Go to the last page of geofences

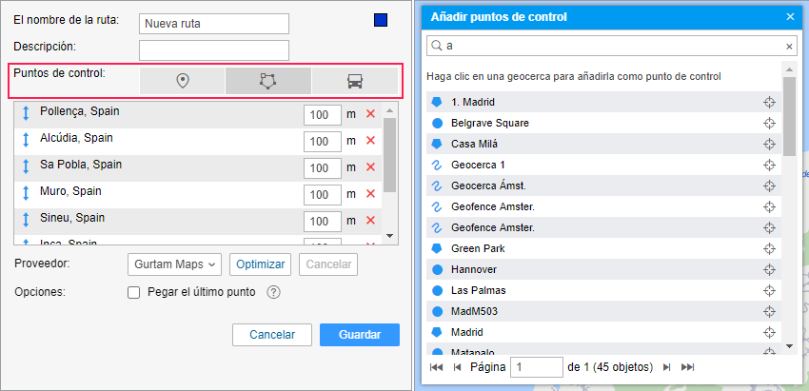tap(688, 367)
